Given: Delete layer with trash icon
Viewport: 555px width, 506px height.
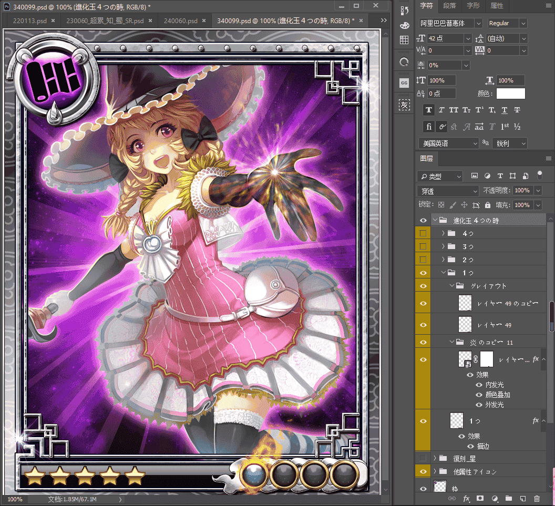Looking at the screenshot, I should (537, 499).
